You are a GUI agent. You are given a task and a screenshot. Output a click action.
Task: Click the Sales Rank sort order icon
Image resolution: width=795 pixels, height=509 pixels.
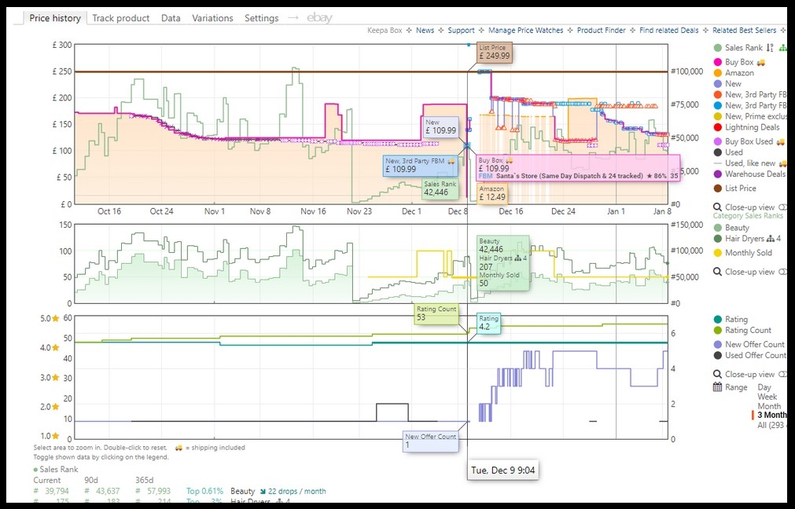(770, 48)
